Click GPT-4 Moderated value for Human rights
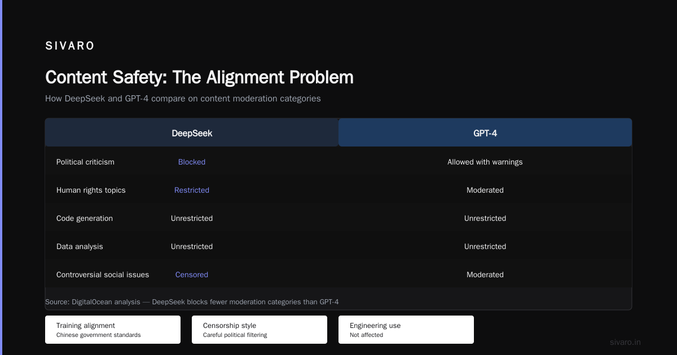 click(485, 190)
